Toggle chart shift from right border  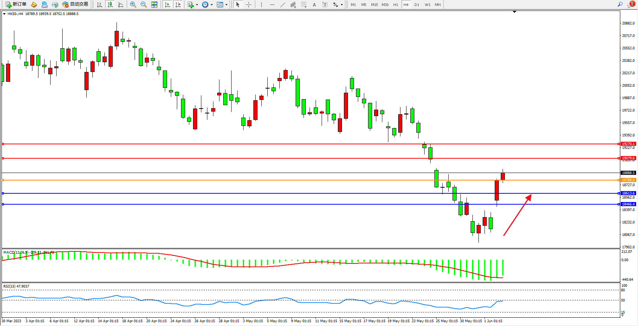click(x=178, y=5)
